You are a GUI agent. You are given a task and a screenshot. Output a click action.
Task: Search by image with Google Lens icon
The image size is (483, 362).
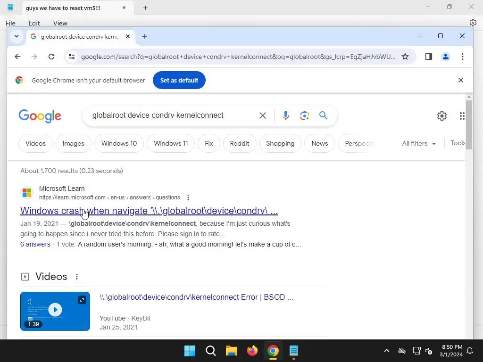[x=304, y=115]
